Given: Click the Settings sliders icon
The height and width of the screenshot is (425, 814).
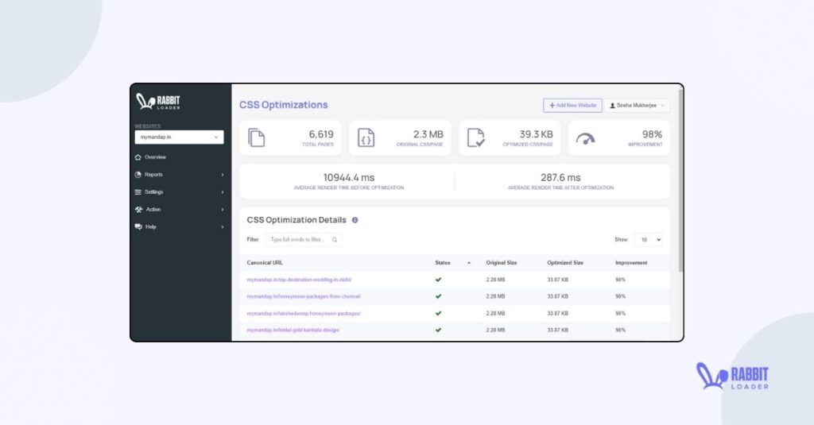Looking at the screenshot, I should coord(138,192).
